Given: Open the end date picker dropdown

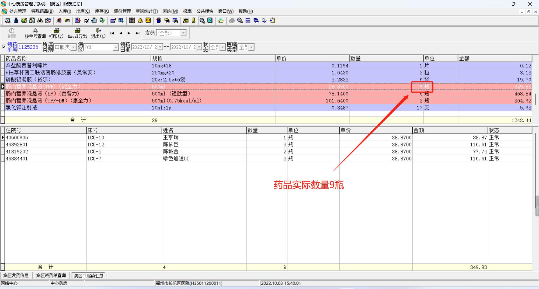Looking at the screenshot, I should click(199, 47).
